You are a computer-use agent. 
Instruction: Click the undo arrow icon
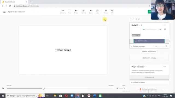(x=130, y=19)
